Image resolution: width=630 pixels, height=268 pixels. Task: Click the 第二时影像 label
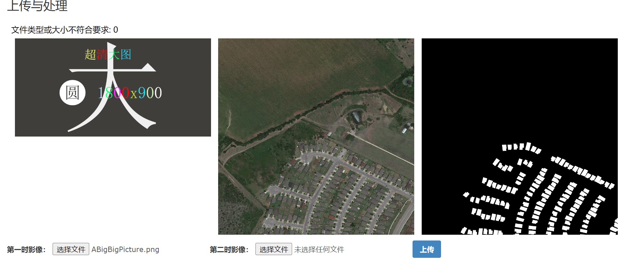229,250
